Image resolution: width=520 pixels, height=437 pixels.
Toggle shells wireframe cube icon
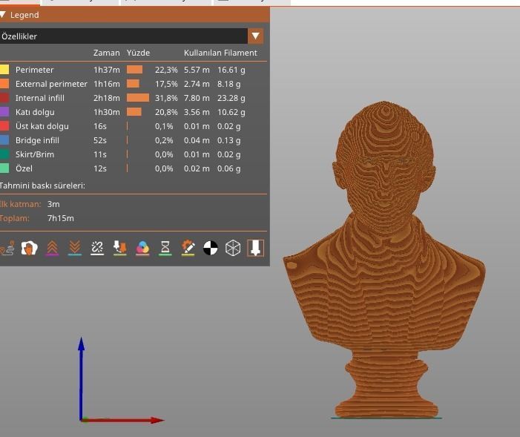click(x=233, y=248)
